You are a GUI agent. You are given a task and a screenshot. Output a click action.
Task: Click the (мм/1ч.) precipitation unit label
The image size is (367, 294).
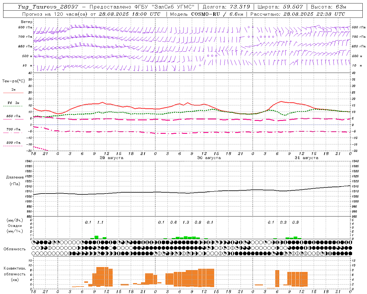(x=15, y=231)
